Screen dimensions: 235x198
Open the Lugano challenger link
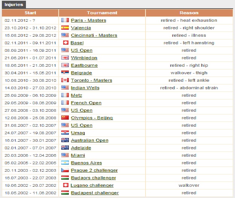(92, 185)
